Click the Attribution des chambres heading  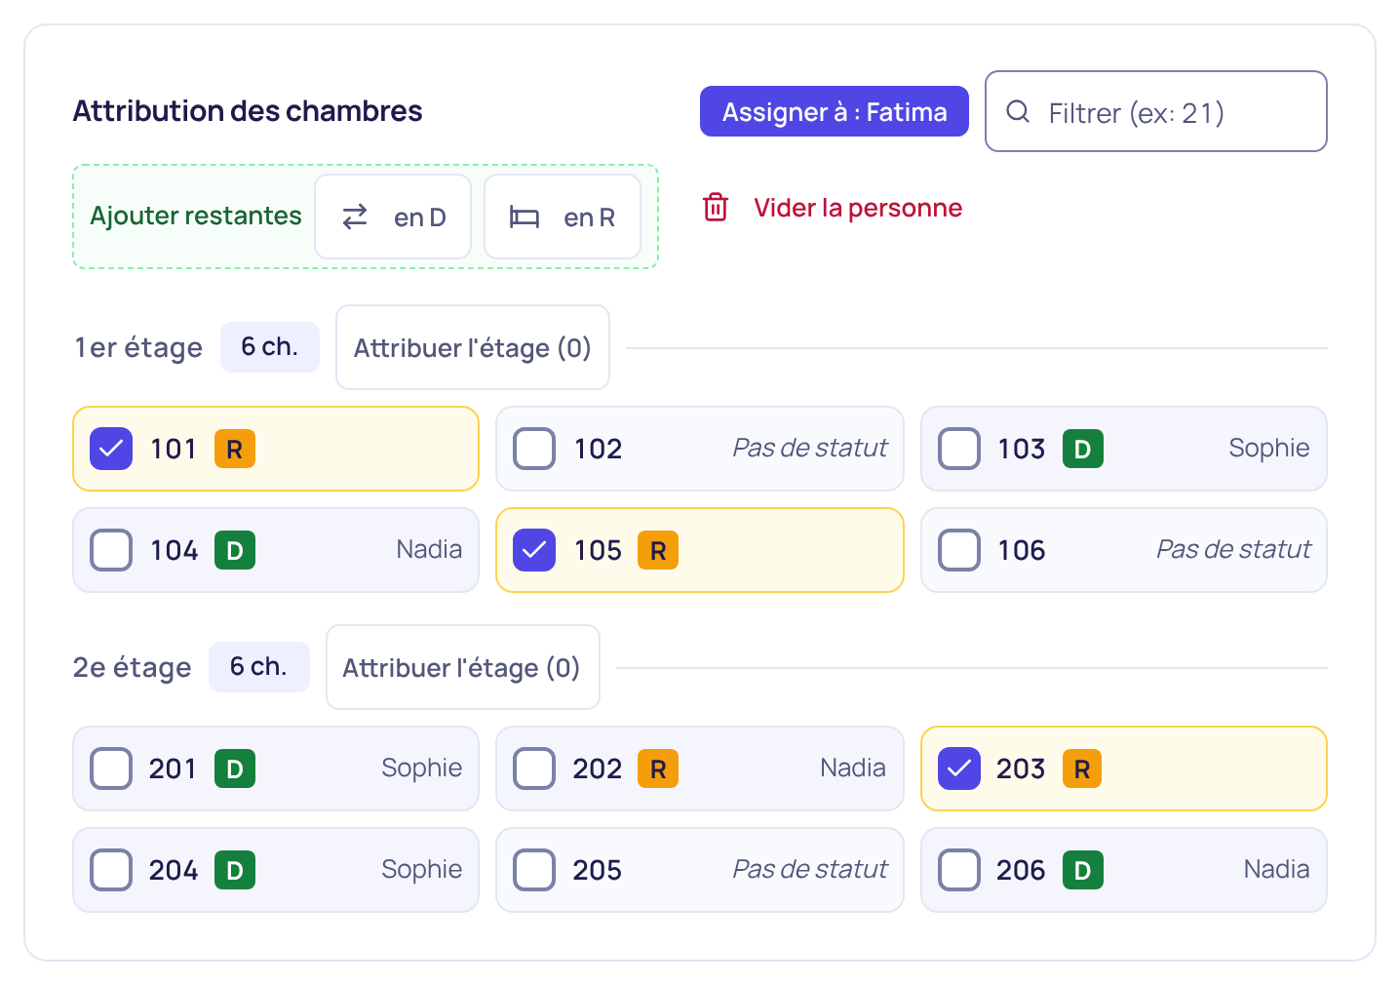pyautogui.click(x=248, y=111)
